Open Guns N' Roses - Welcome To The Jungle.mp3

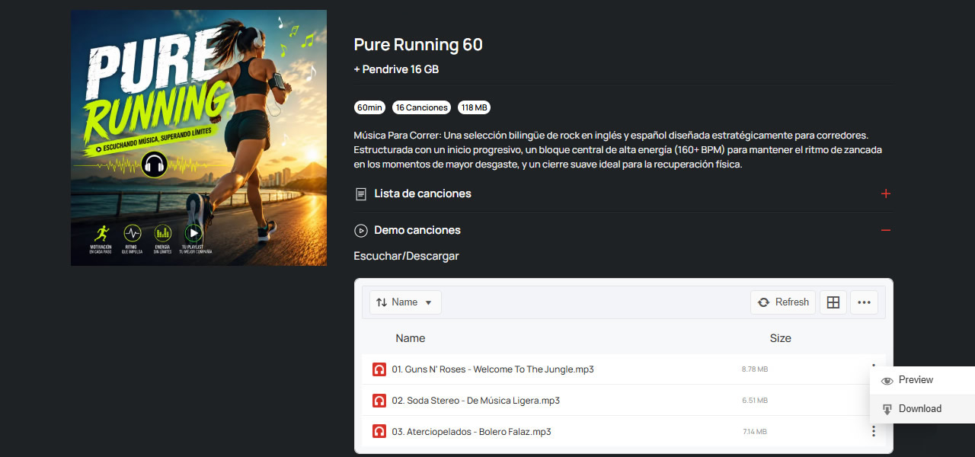click(493, 369)
